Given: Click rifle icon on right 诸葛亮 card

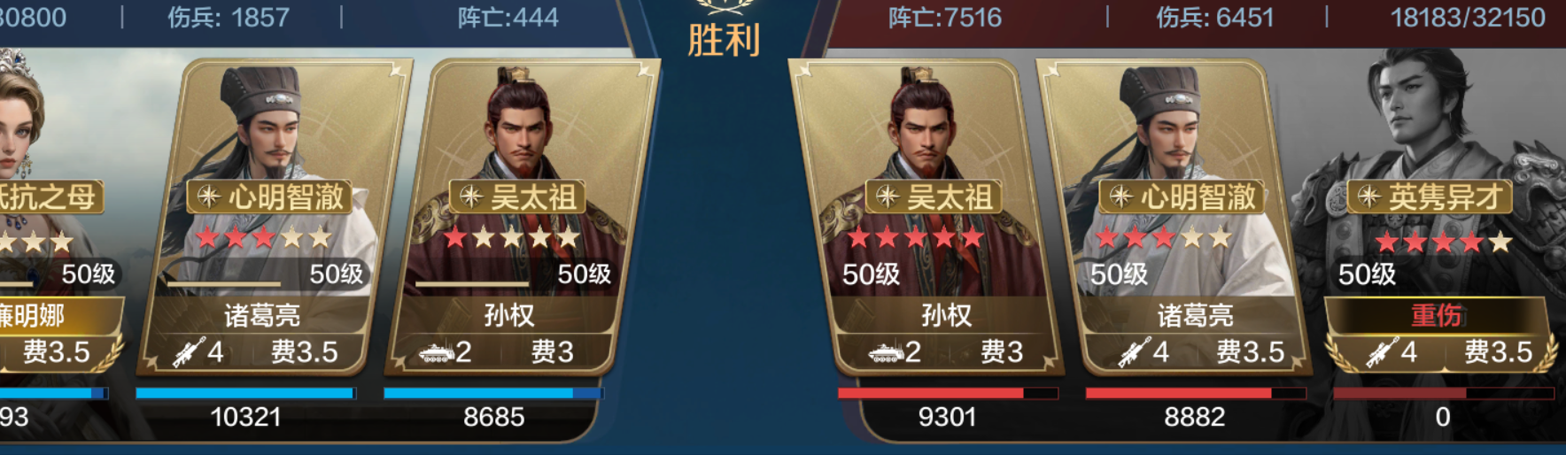Looking at the screenshot, I should [x=1134, y=351].
